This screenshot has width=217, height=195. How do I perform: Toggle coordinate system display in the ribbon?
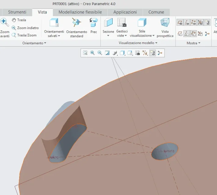[x=200, y=22]
